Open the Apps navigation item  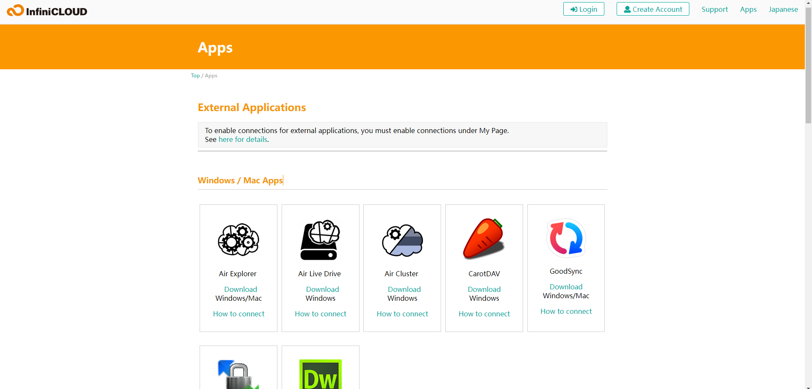click(x=748, y=9)
